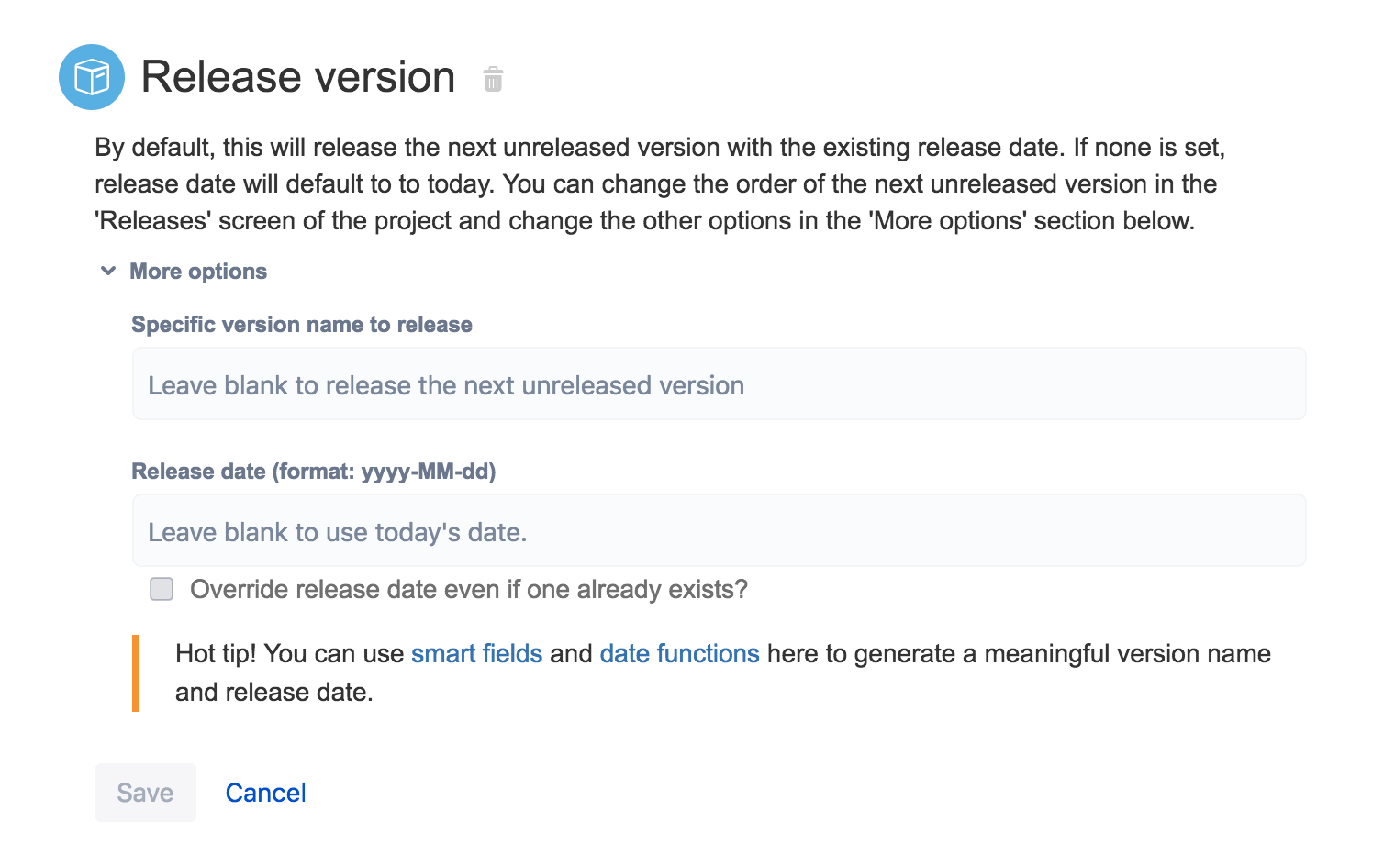1395x844 pixels.
Task: Click the Cancel link
Action: 265,793
